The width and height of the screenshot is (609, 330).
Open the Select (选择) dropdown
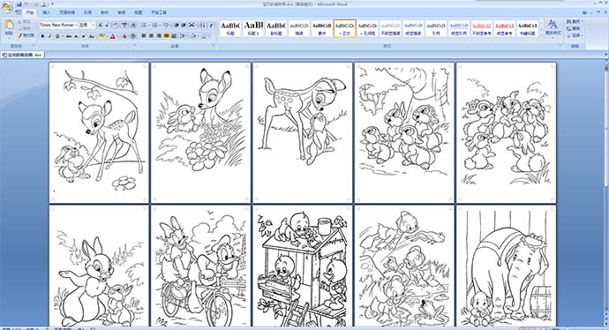point(575,35)
